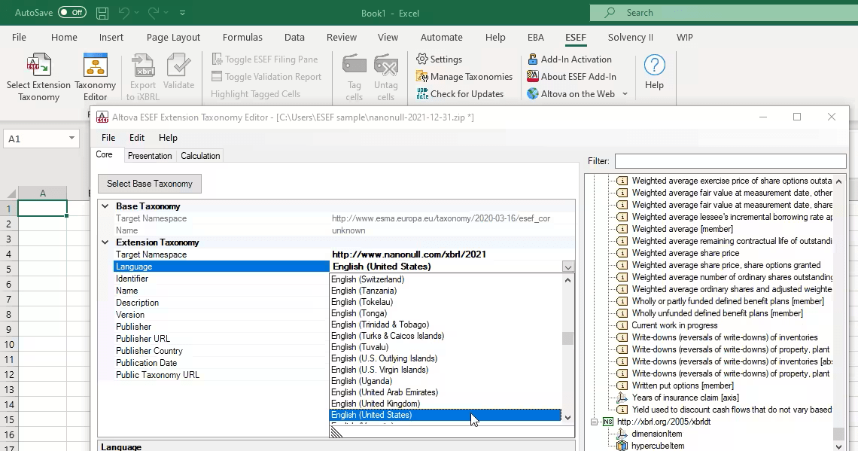This screenshot has height=451, width=858.
Task: Collapse the Extension Taxonomy section
Action: (105, 242)
